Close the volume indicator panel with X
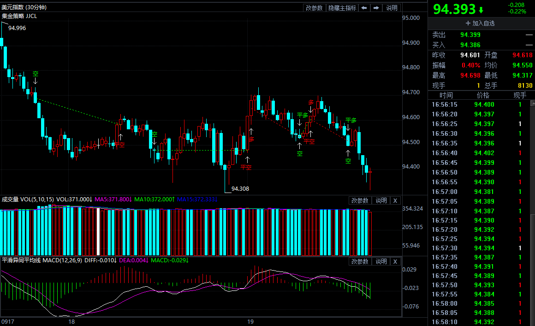 [395, 200]
